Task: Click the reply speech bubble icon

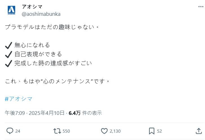Action: [x=10, y=131]
